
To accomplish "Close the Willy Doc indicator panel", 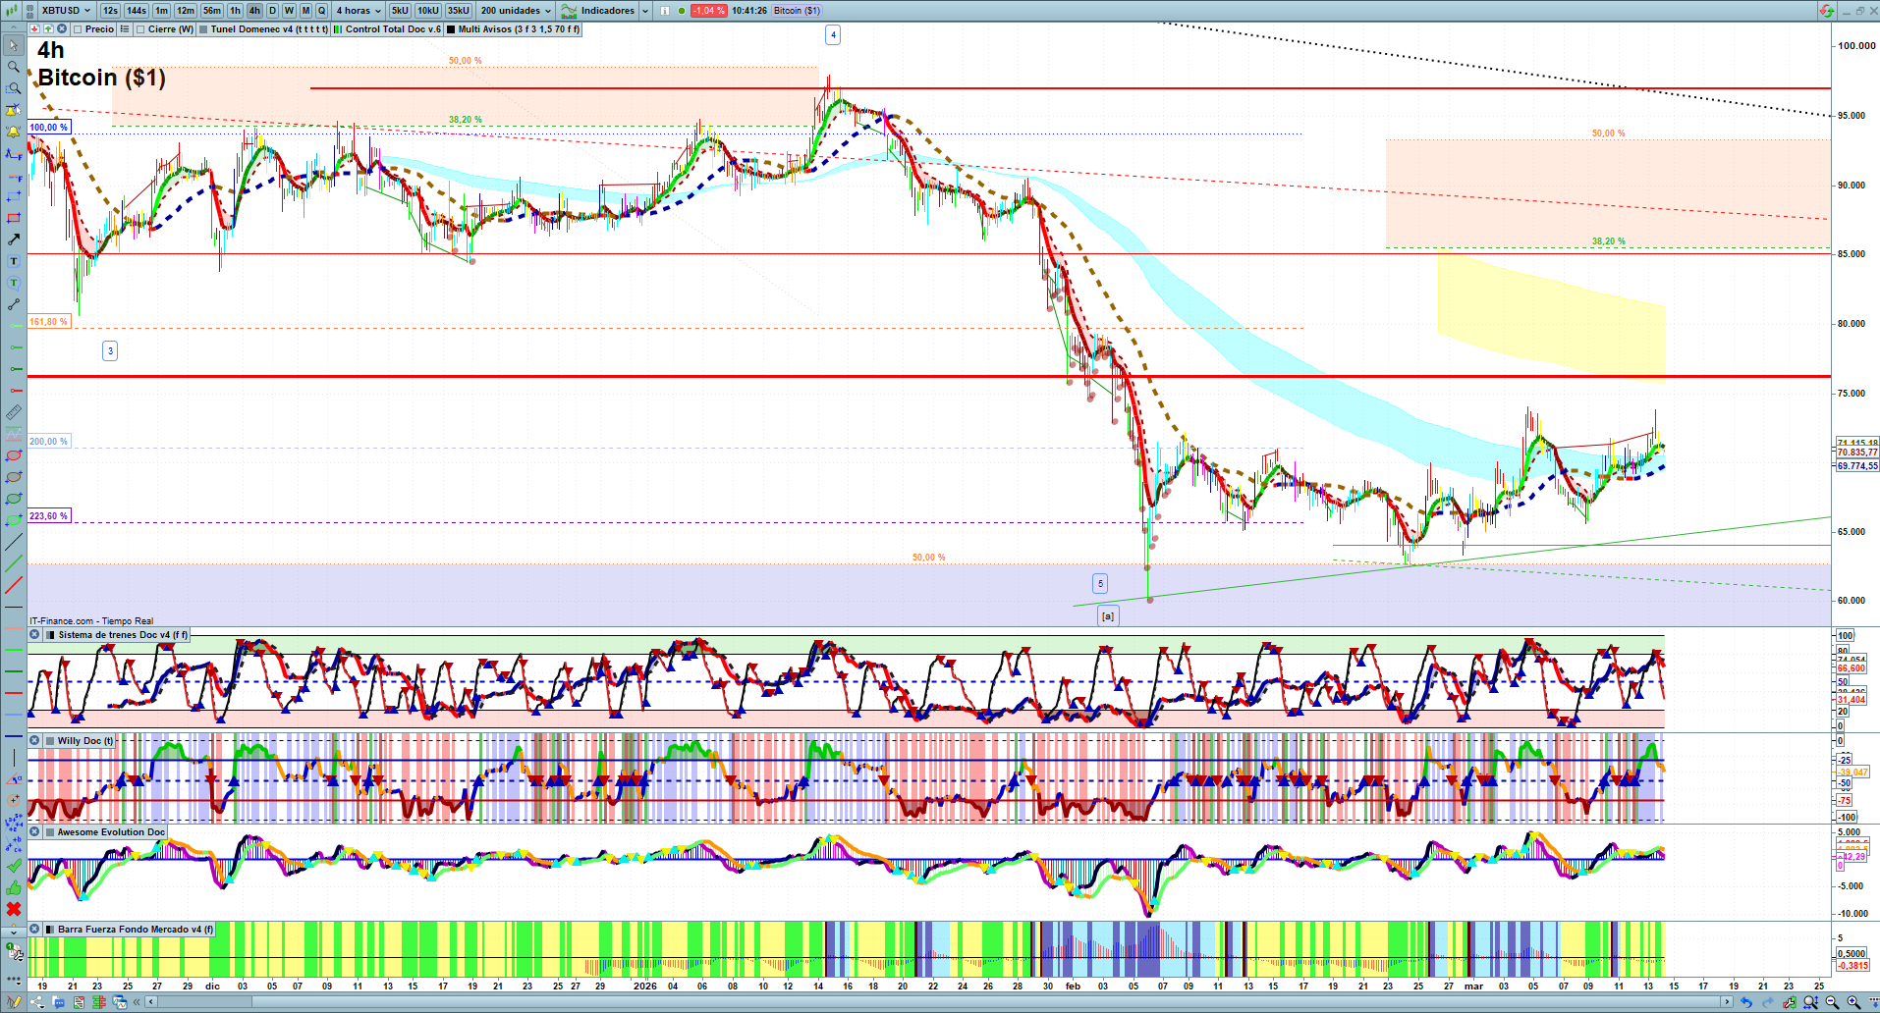I will [x=34, y=741].
